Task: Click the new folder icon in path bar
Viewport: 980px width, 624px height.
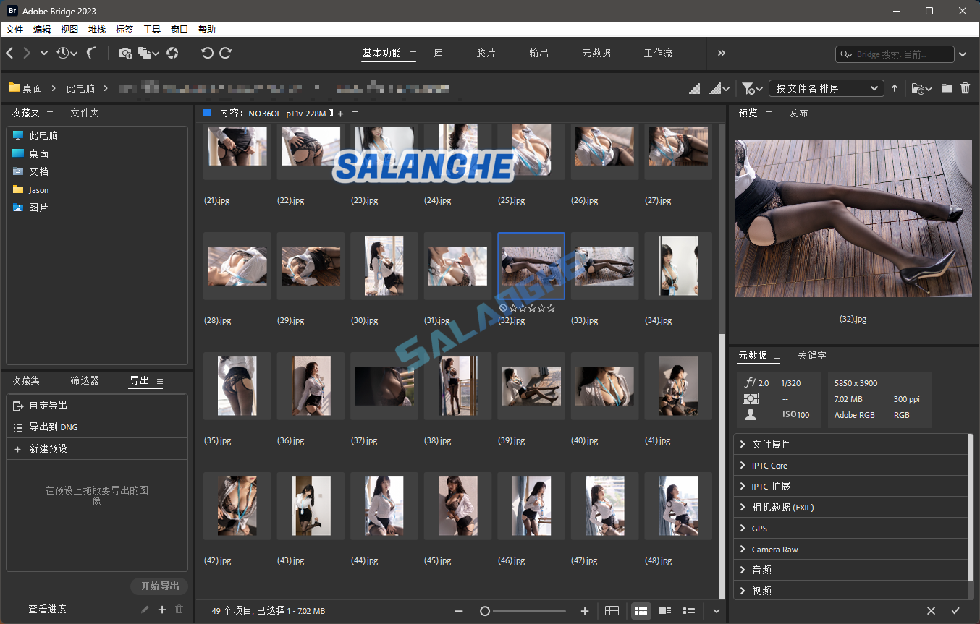Action: 946,88
